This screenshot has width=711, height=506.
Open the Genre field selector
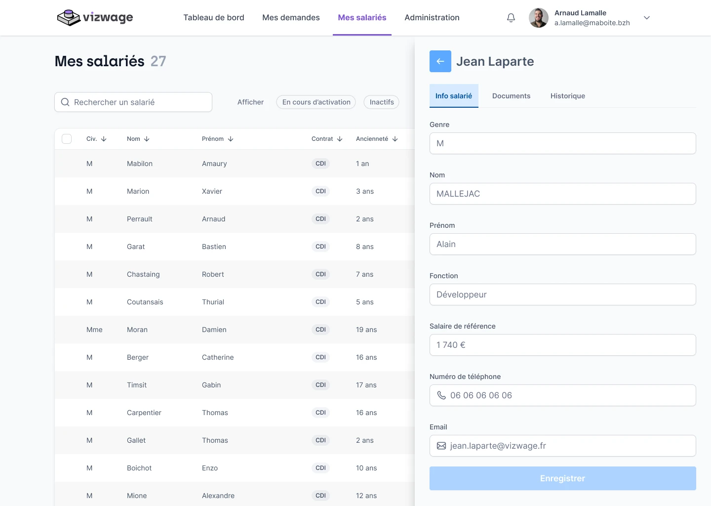562,143
